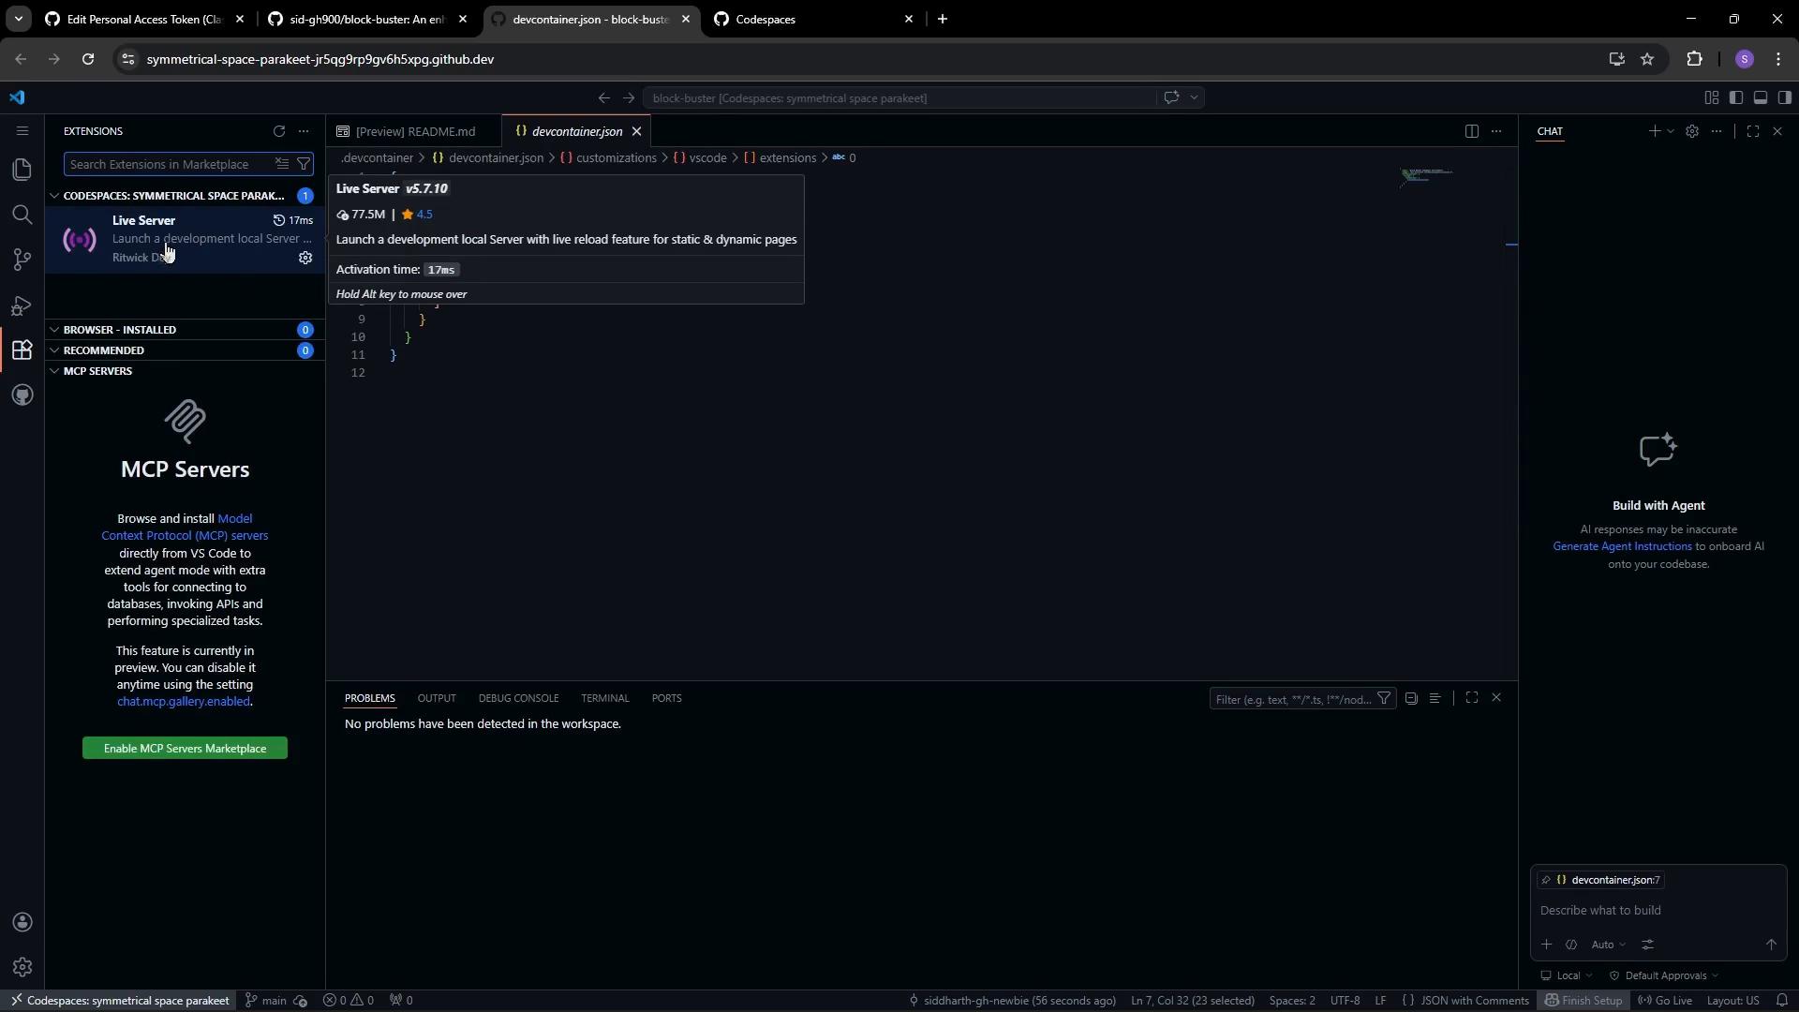Focus the Describe what to build input
Viewport: 1799px width, 1012px height.
(x=1658, y=911)
